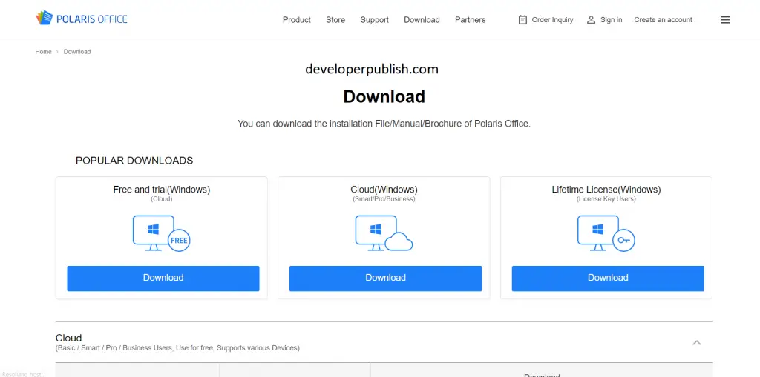760x377 pixels.
Task: Click the installation File/Manual/Brochure description sentence
Action: (x=384, y=124)
